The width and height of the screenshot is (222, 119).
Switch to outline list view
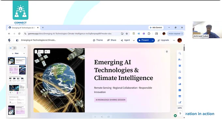pyautogui.click(x=15, y=48)
